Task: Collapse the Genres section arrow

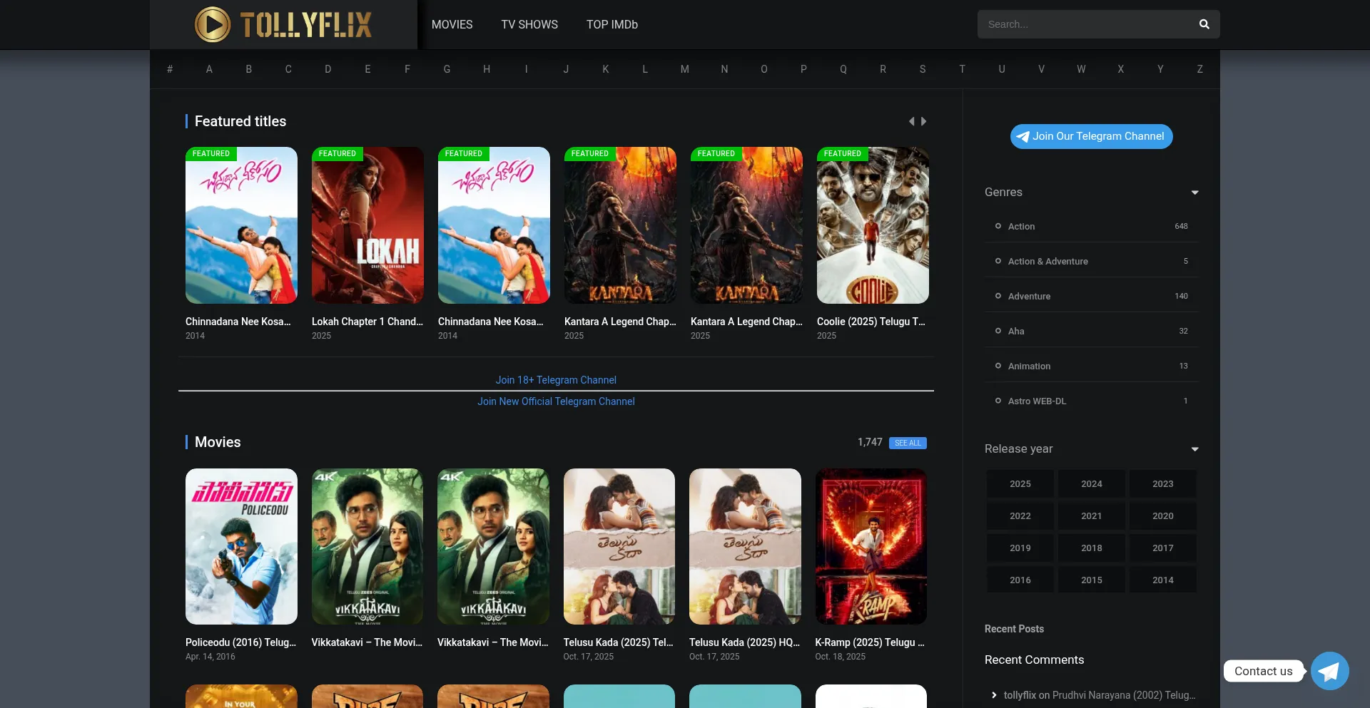Action: pyautogui.click(x=1194, y=193)
